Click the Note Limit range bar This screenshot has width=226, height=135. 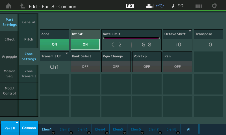coord(131,38)
